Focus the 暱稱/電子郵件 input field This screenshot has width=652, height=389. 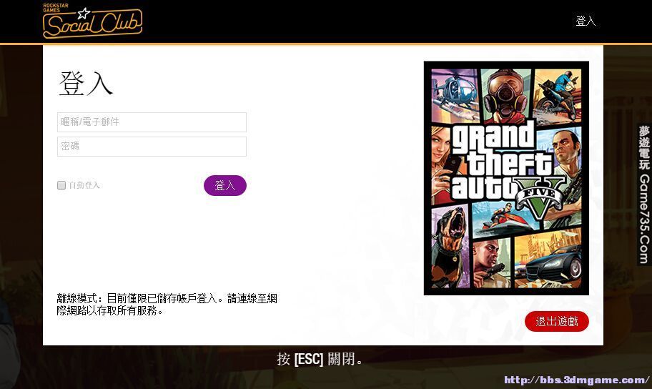[152, 122]
